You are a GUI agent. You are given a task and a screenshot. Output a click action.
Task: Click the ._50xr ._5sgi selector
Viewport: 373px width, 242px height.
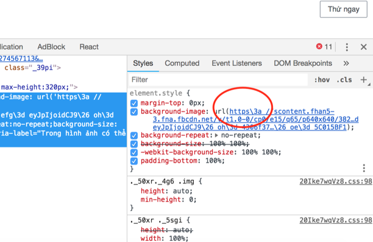(156, 220)
